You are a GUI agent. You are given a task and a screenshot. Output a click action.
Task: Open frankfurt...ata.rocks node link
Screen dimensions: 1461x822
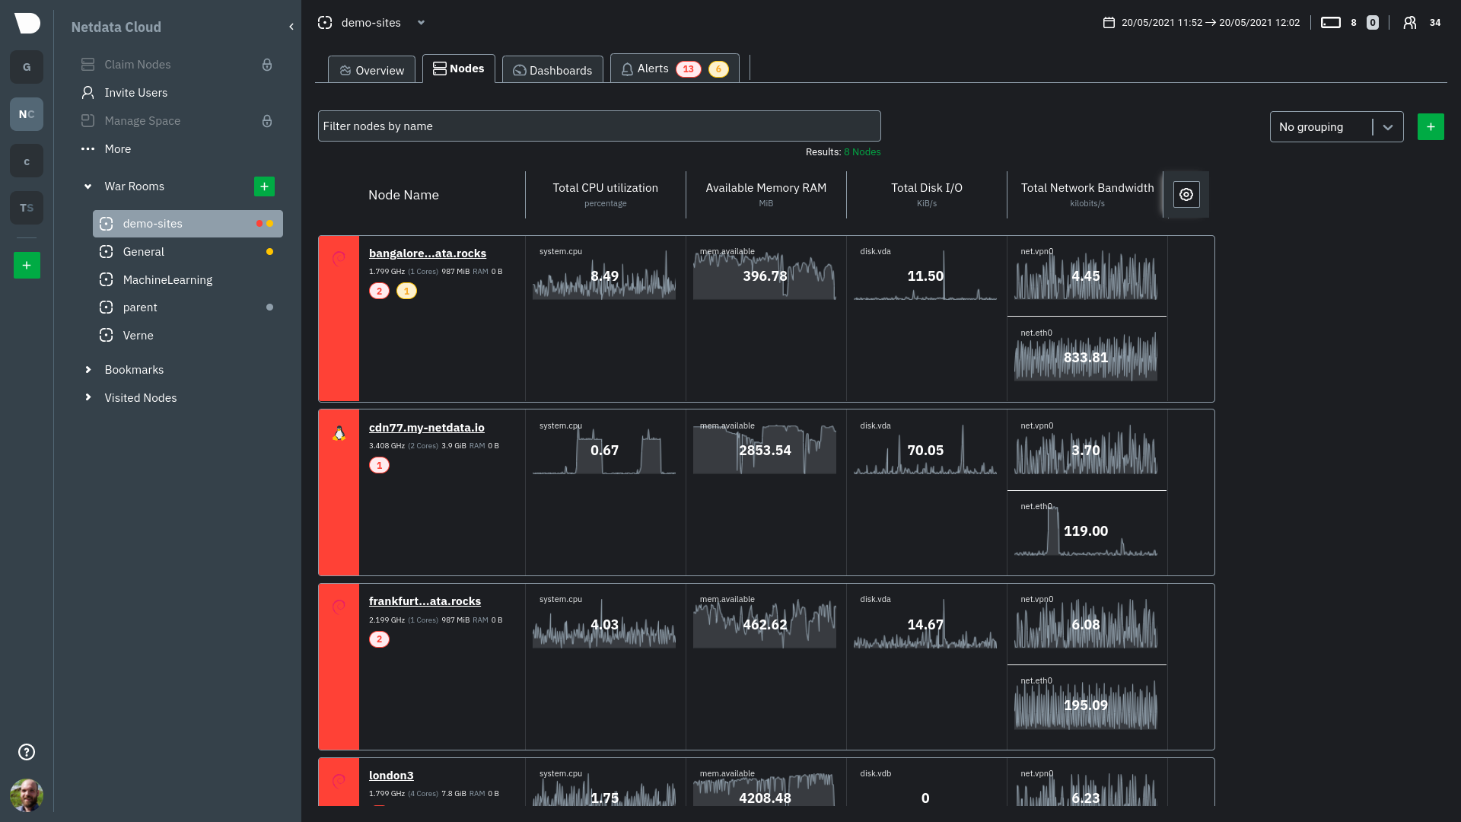425,601
